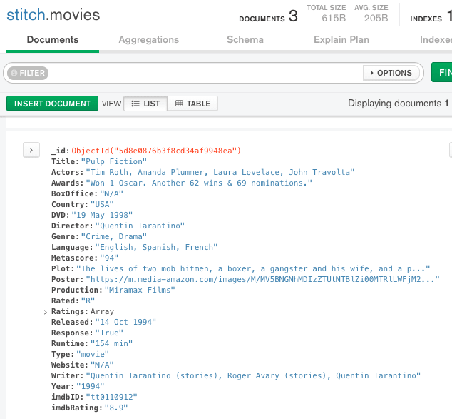Viewport: 452px width, 419px height.
Task: Expand query Options
Action: tap(391, 73)
